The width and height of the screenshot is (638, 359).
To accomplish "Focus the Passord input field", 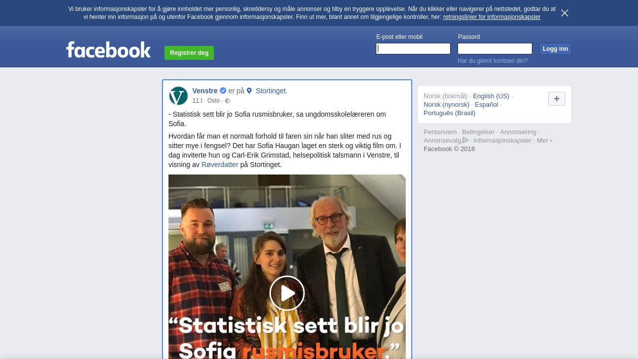I will [495, 48].
